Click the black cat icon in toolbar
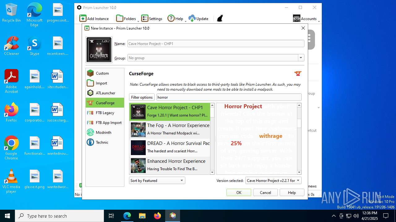The width and height of the screenshot is (396, 222). tap(220, 18)
